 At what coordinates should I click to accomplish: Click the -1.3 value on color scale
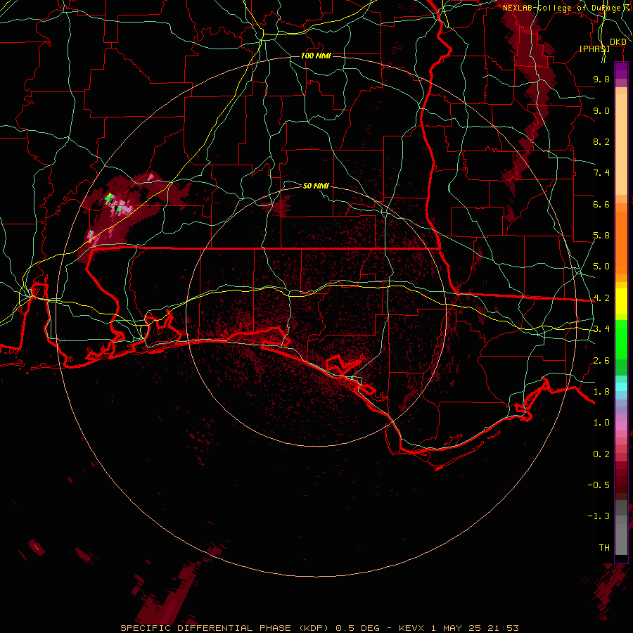point(599,516)
